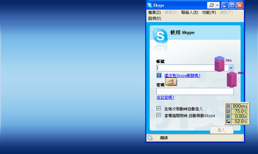Click the disk temperature icon next to 52.0°C
The width and height of the screenshot is (258, 154).
coord(228,122)
